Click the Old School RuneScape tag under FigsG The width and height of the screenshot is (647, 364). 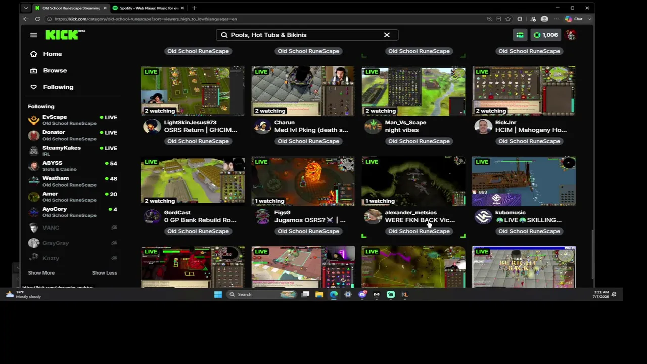point(308,231)
